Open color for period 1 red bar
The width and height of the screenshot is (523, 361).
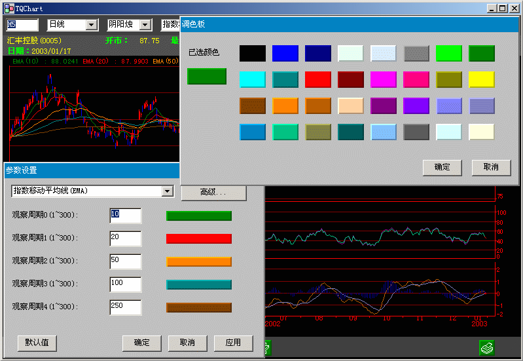[x=199, y=238]
